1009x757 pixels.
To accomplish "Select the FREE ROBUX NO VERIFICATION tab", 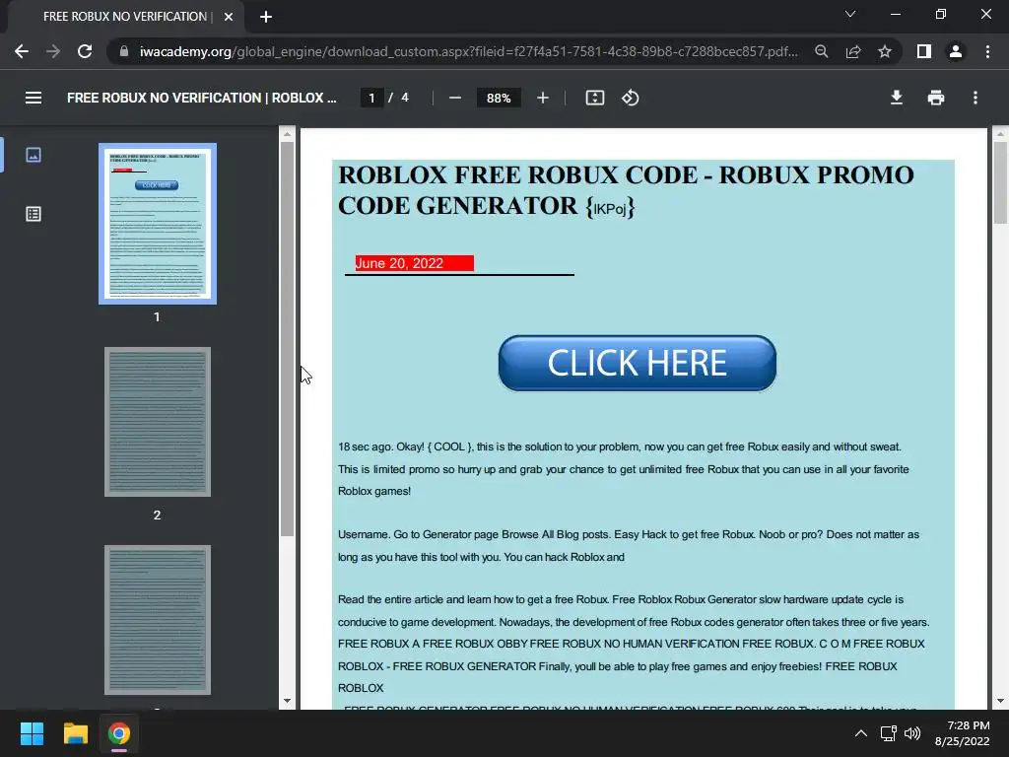I will tap(125, 17).
